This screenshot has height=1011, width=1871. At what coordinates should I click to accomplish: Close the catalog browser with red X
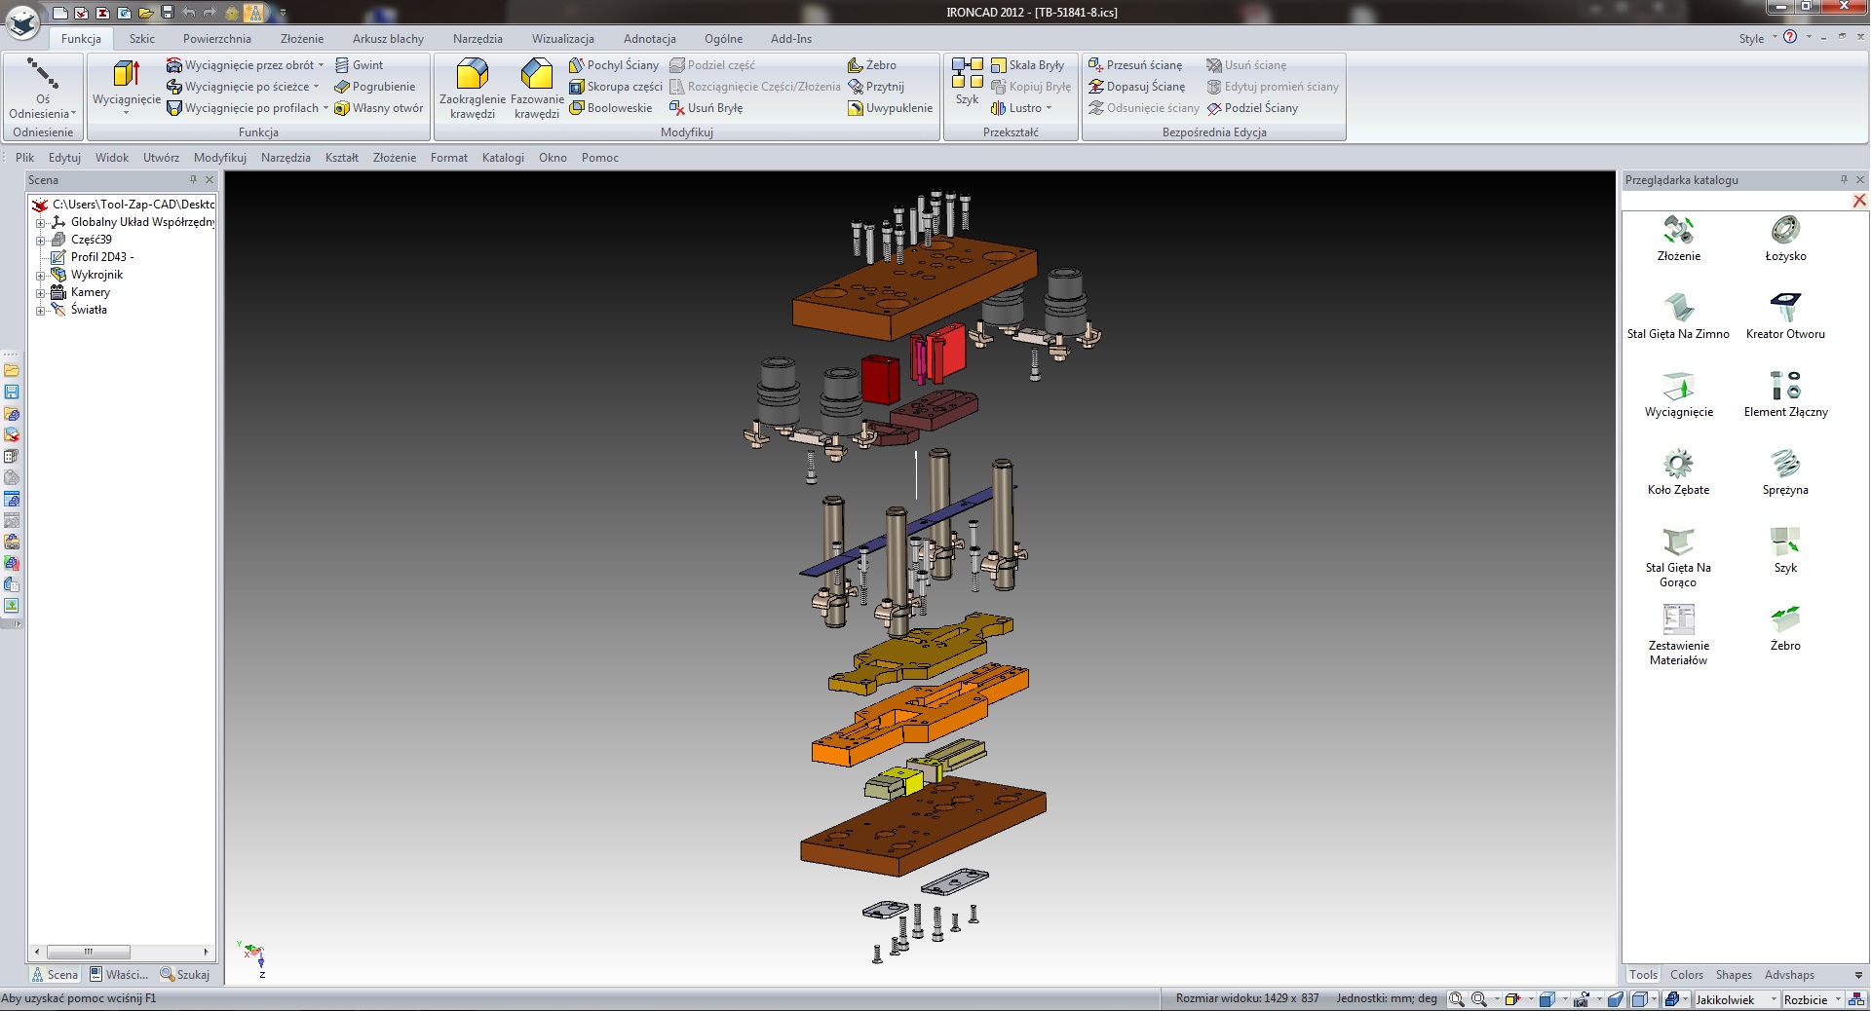point(1859,201)
